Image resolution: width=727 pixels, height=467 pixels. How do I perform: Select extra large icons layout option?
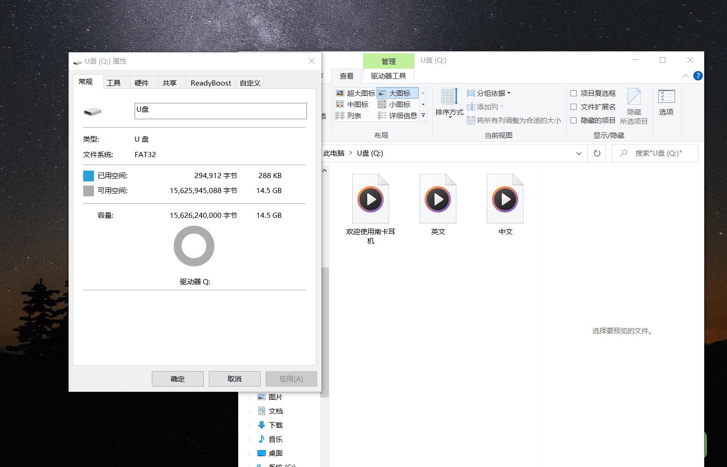coord(356,93)
